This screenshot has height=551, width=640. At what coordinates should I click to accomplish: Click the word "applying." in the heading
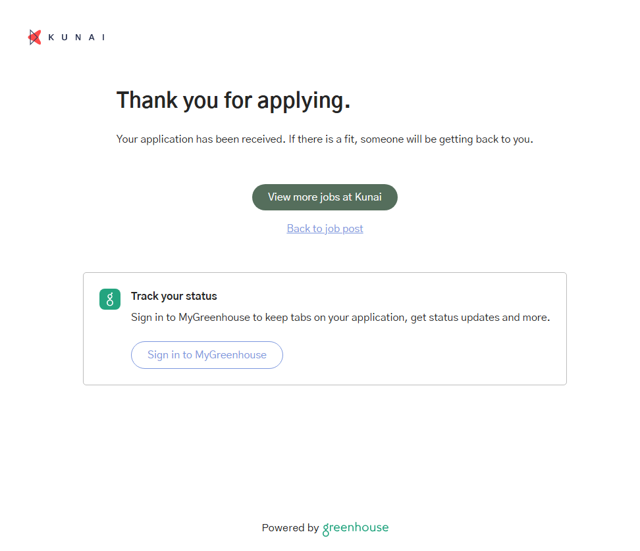tap(304, 101)
